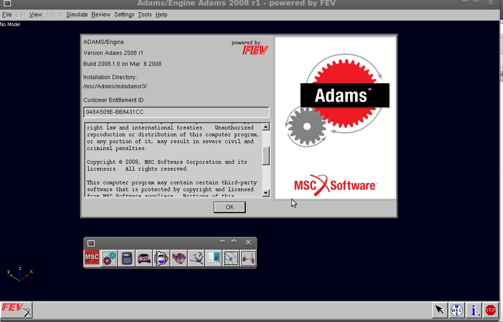The height and width of the screenshot is (322, 503).
Task: Click the contour map icon in the toolbar
Action: coord(231,258)
